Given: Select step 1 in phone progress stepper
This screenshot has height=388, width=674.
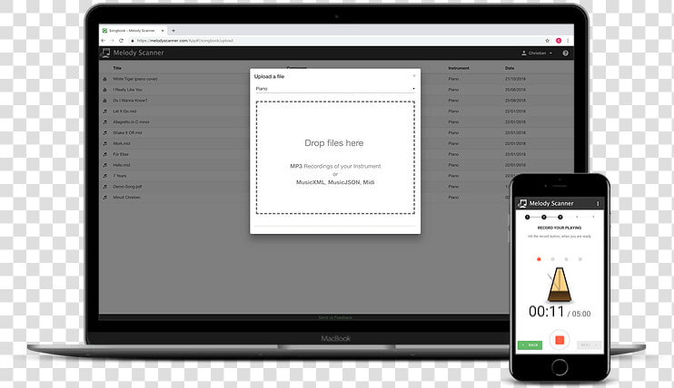Looking at the screenshot, I should [528, 218].
